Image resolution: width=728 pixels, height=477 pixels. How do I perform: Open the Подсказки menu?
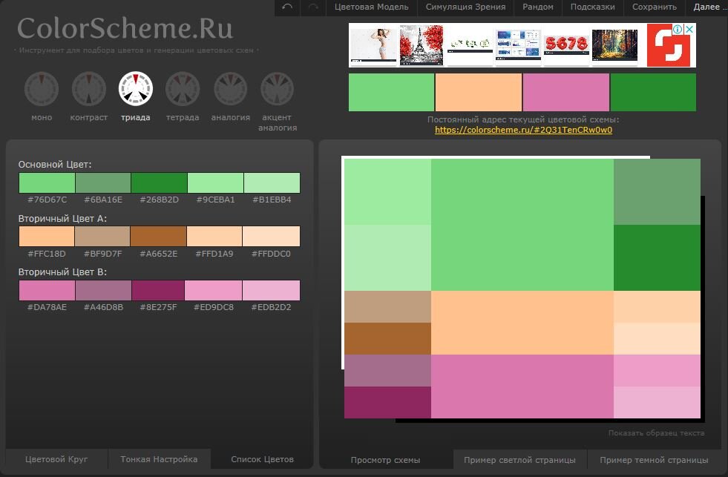pos(592,7)
